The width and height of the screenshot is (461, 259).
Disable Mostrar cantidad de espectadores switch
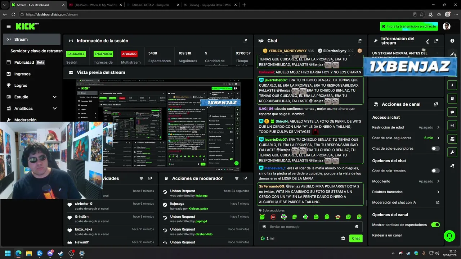pyautogui.click(x=435, y=225)
